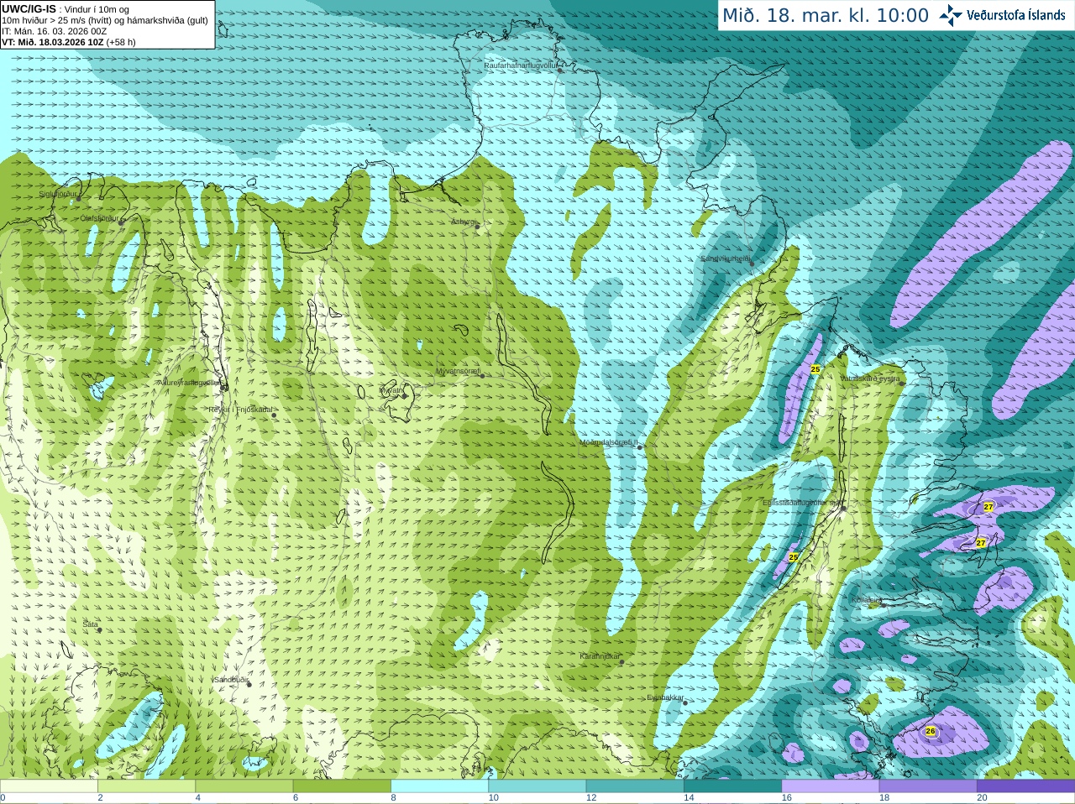
Task: Click the 18–20 m/s legend color
Action: coord(928,786)
